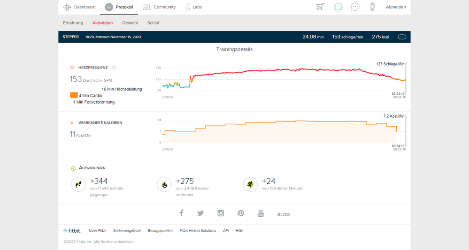469x250 pixels.
Task: Click the +344 steps value
Action: tap(99, 181)
